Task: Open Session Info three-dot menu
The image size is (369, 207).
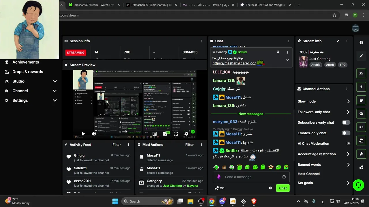Action: [x=201, y=41]
